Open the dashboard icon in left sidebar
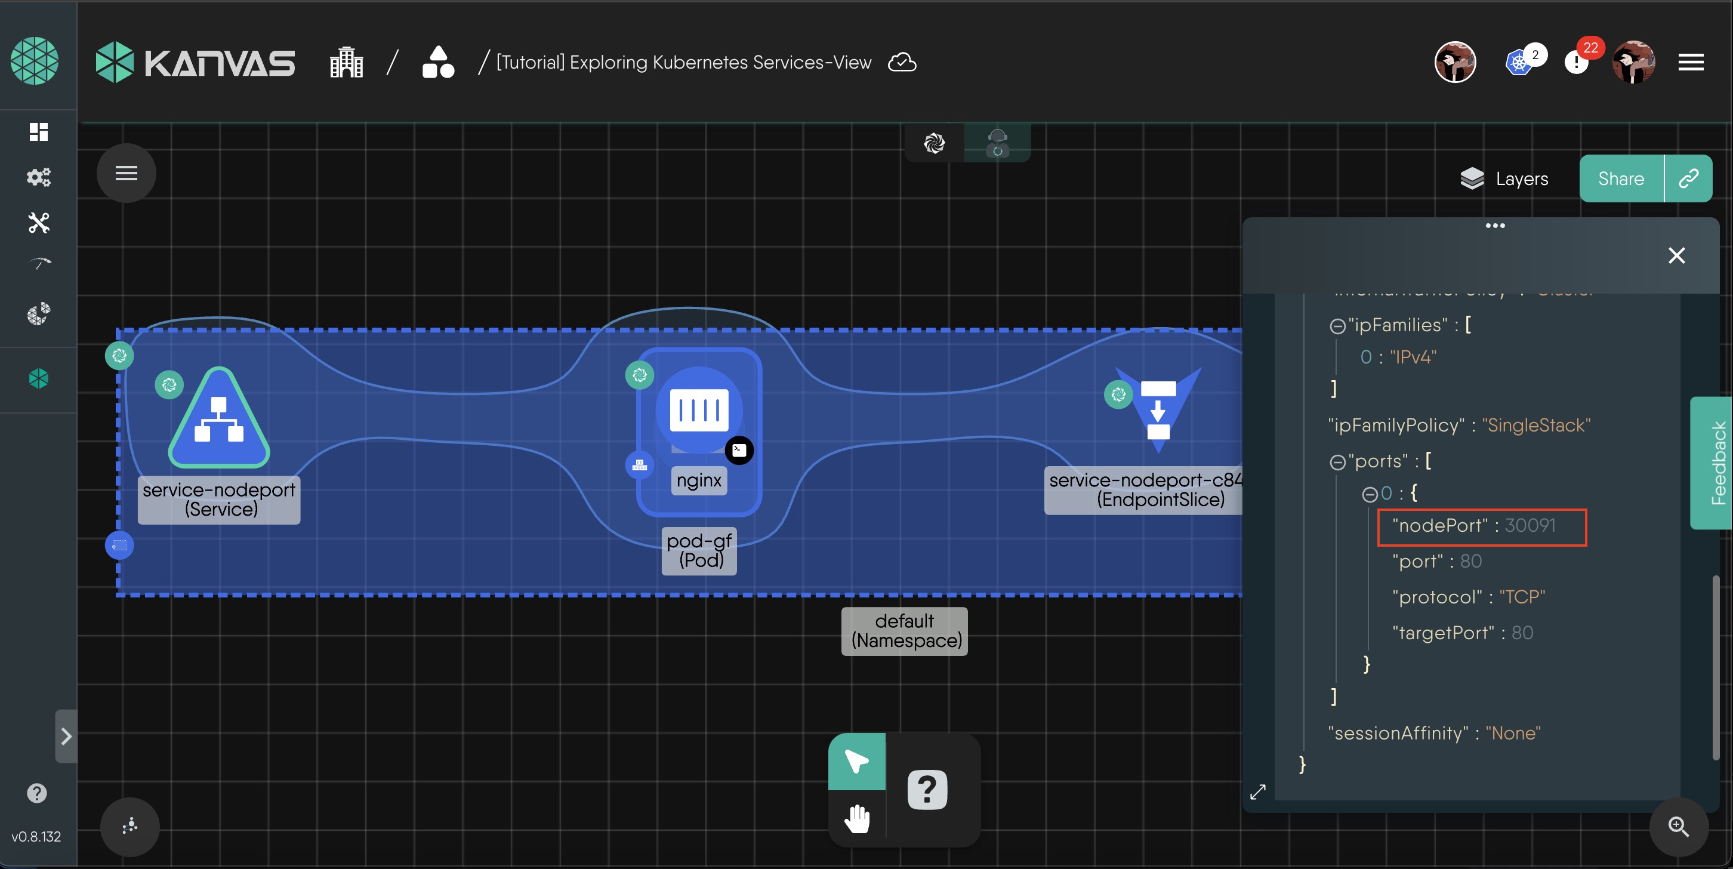 tap(38, 132)
